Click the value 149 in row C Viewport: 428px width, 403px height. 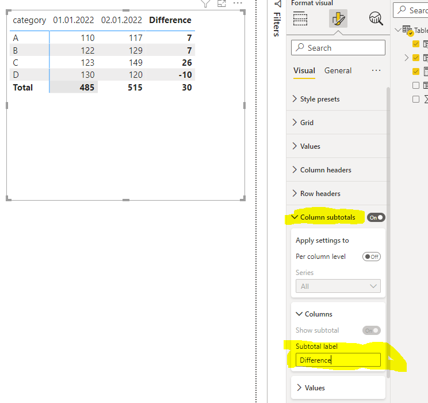[x=135, y=63]
